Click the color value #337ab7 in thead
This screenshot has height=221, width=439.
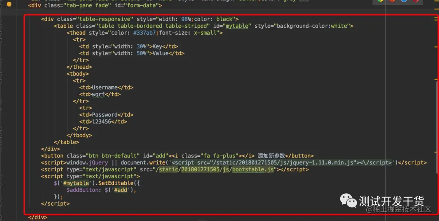click(x=144, y=33)
